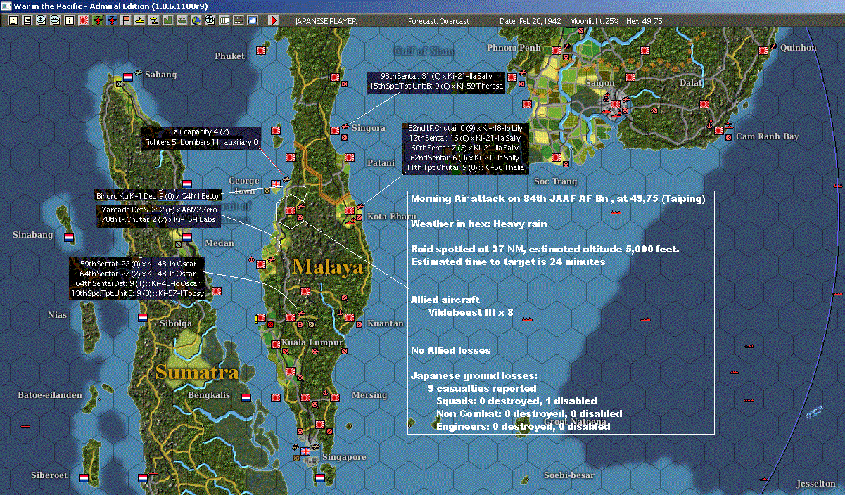Select the red plane on green background icon
The width and height of the screenshot is (845, 495).
point(97,21)
